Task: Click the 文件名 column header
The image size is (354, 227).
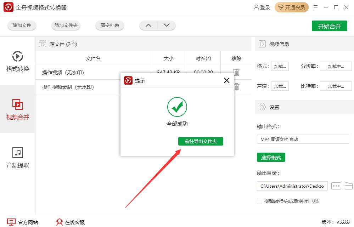Action: click(x=93, y=58)
